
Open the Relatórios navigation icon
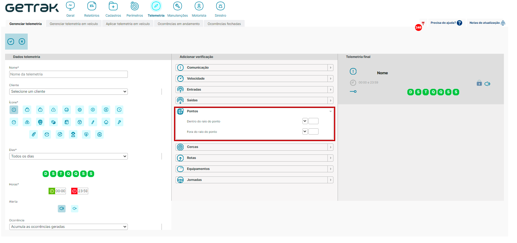click(x=92, y=6)
